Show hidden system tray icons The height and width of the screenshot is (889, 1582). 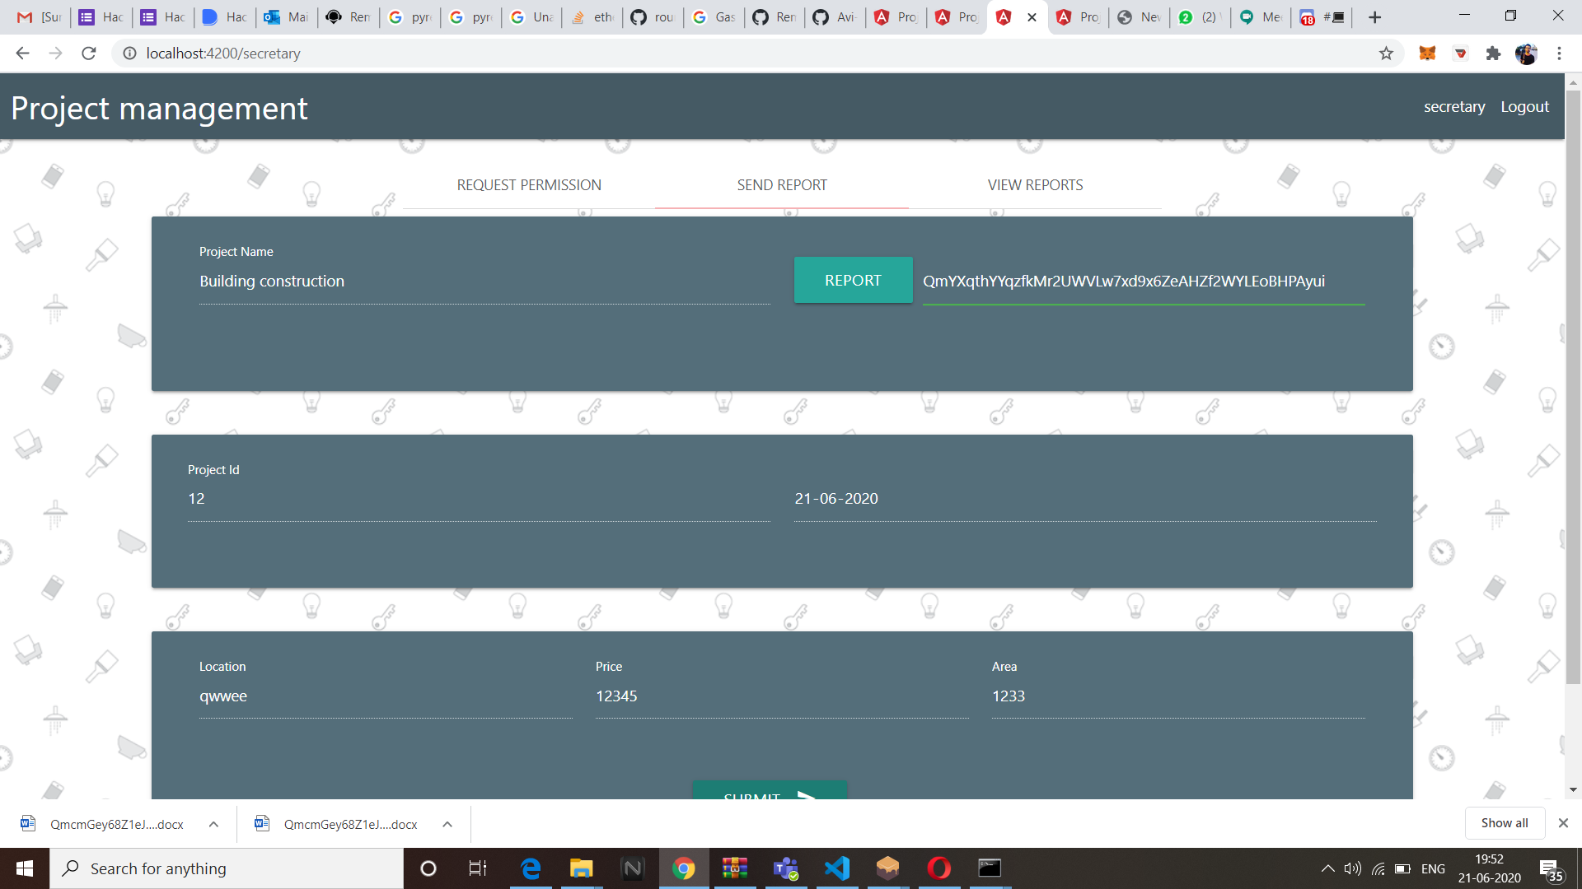click(x=1327, y=868)
